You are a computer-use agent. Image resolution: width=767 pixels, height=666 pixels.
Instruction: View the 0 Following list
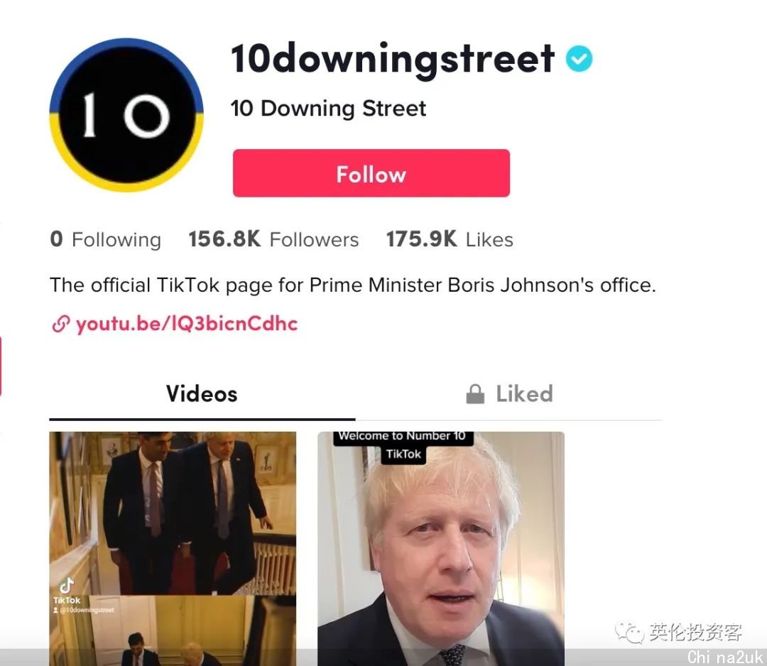click(x=106, y=239)
